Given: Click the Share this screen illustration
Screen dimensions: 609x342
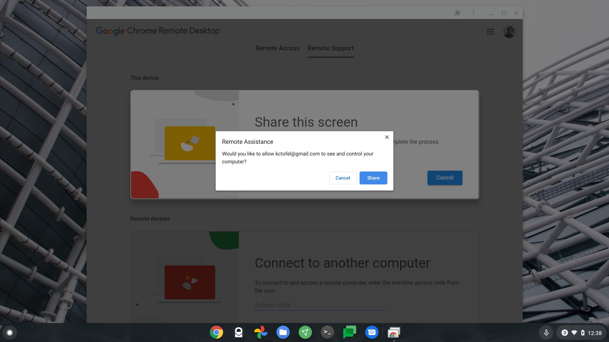Looking at the screenshot, I should click(x=185, y=145).
